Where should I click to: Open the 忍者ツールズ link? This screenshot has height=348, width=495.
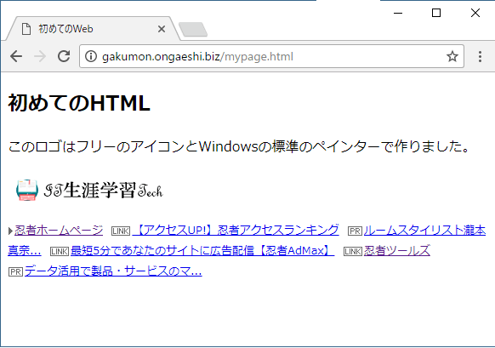(x=397, y=251)
